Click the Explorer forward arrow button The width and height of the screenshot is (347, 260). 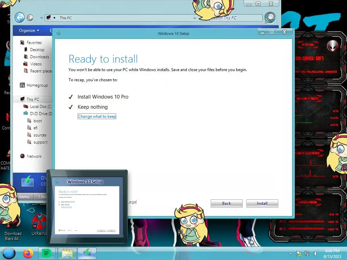(x=30, y=18)
